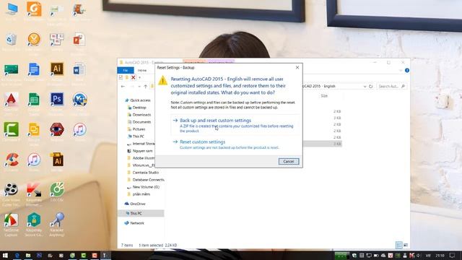Select the orange scissors desktop icon

click(34, 42)
